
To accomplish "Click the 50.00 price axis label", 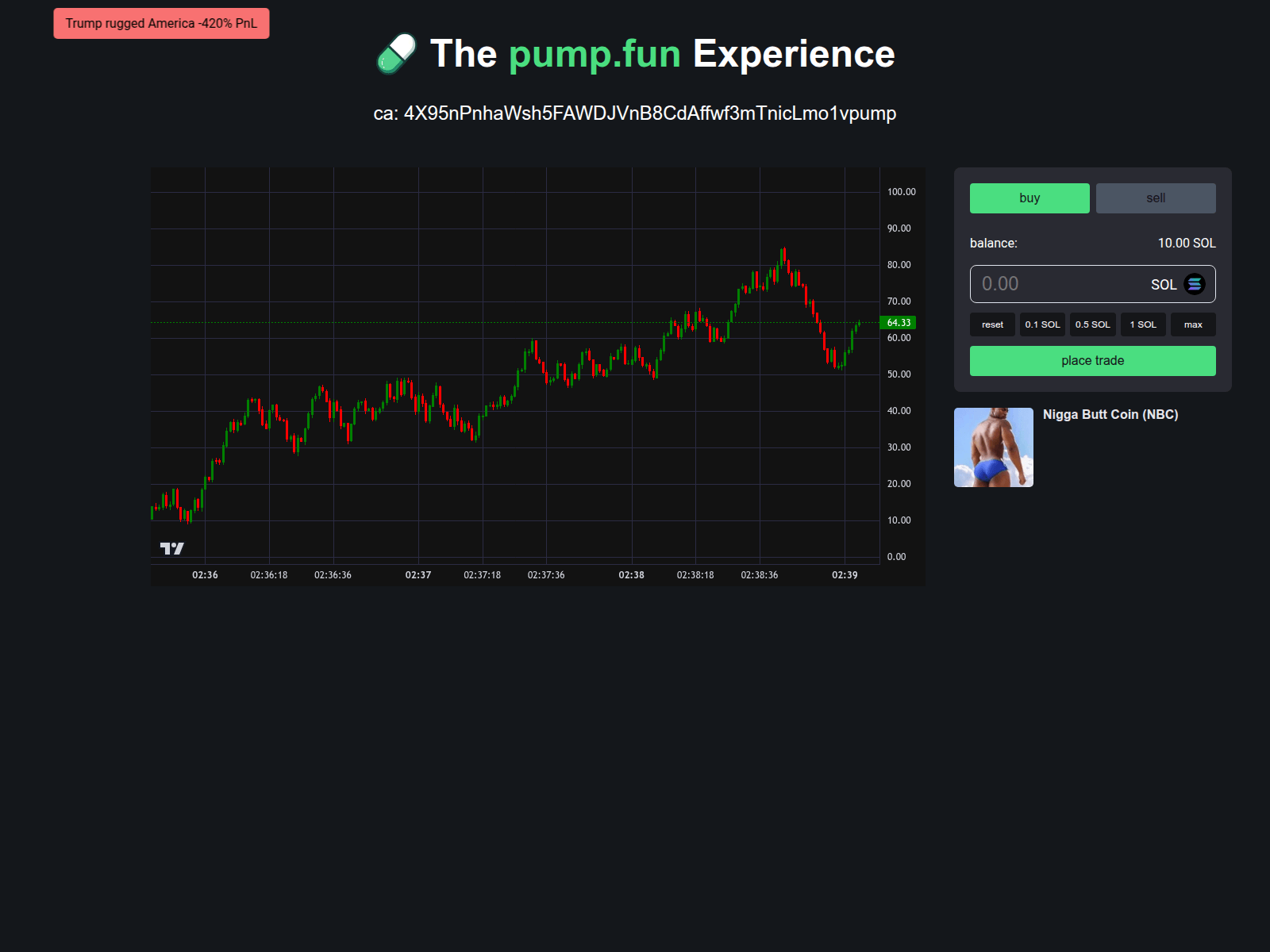I will click(x=899, y=374).
